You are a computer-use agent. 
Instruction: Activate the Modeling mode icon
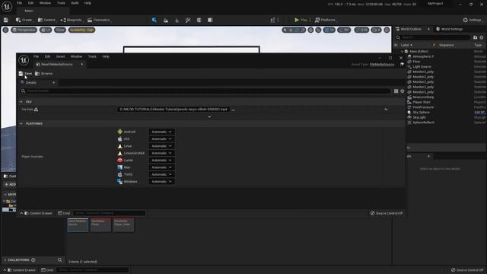tap(199, 21)
